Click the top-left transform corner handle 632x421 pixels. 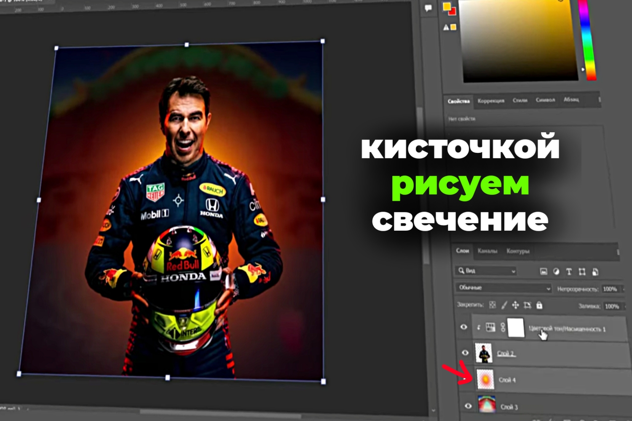pos(56,48)
